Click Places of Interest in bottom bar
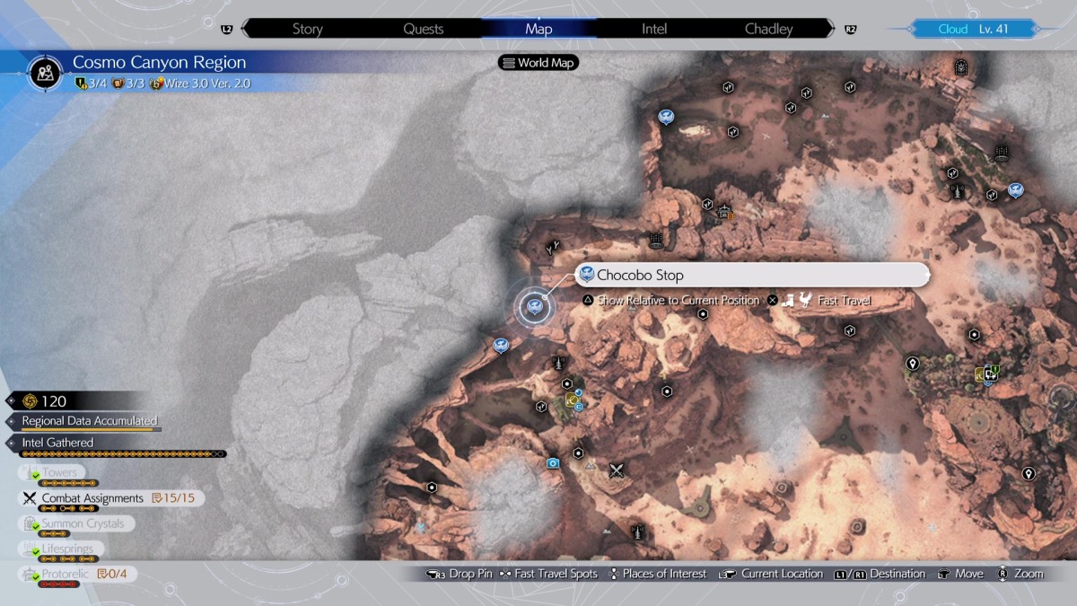The height and width of the screenshot is (606, 1077). [x=657, y=574]
